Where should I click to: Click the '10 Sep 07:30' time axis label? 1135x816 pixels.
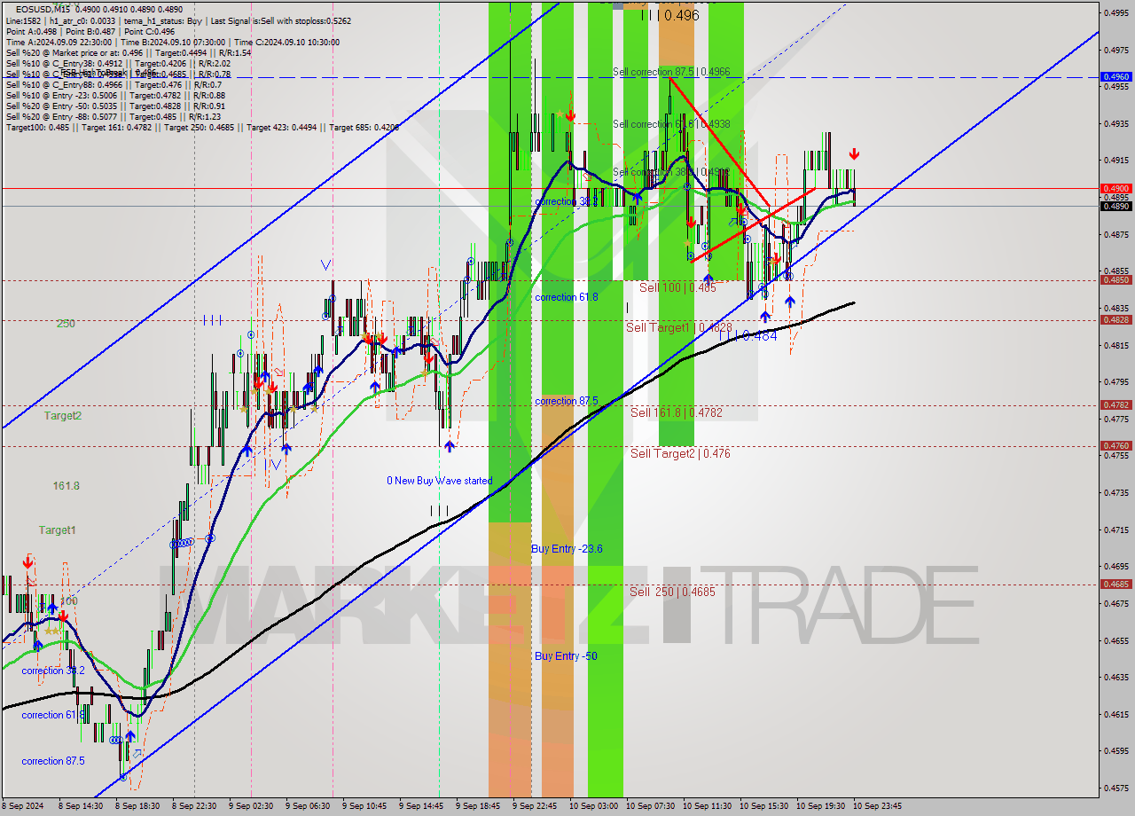point(650,806)
